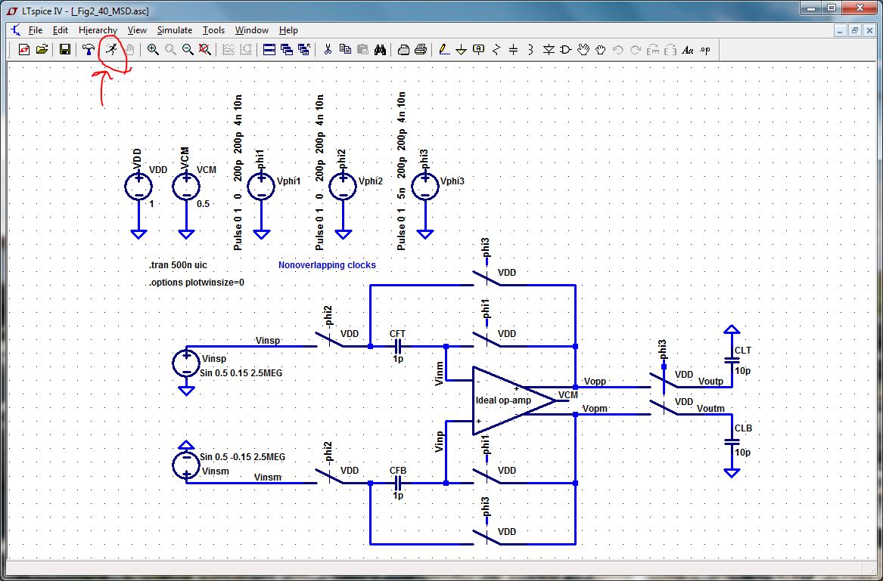883x581 pixels.
Task: Click the Tile Windows icon
Action: coord(269,50)
